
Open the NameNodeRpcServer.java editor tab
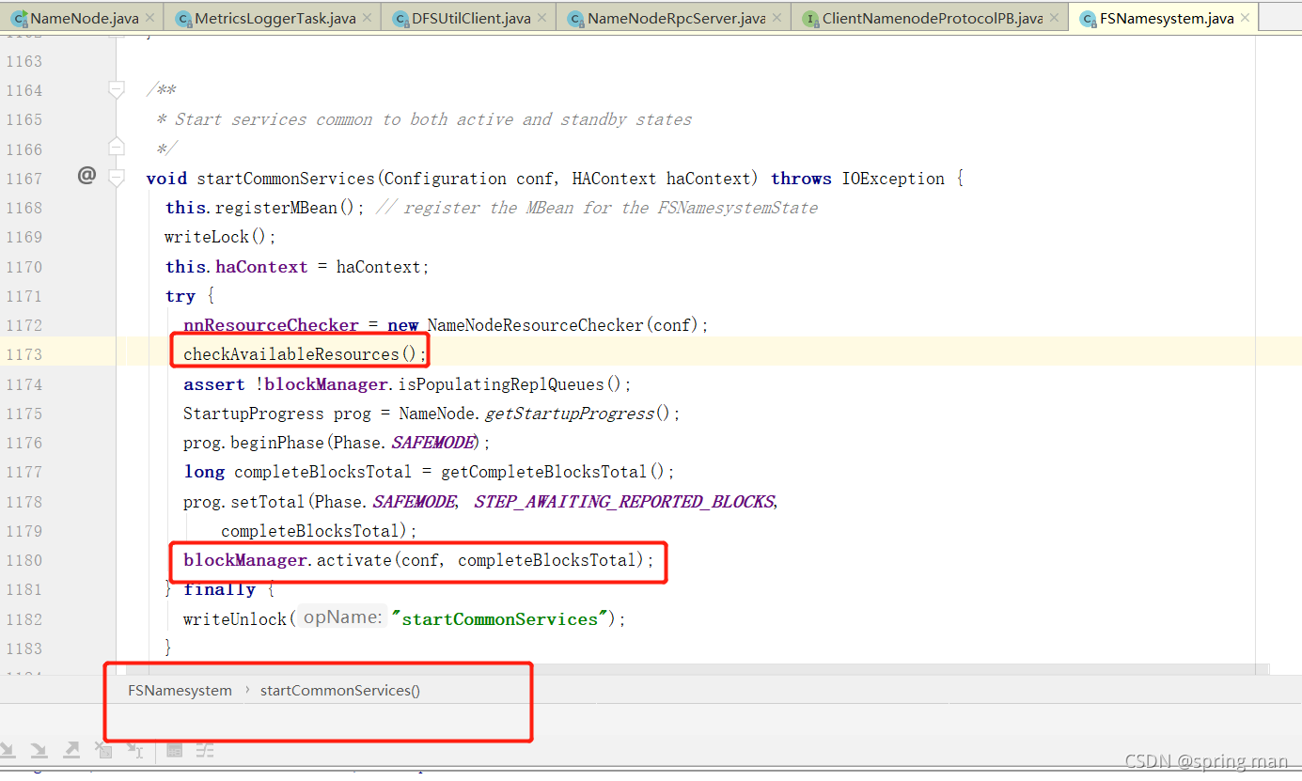click(674, 18)
